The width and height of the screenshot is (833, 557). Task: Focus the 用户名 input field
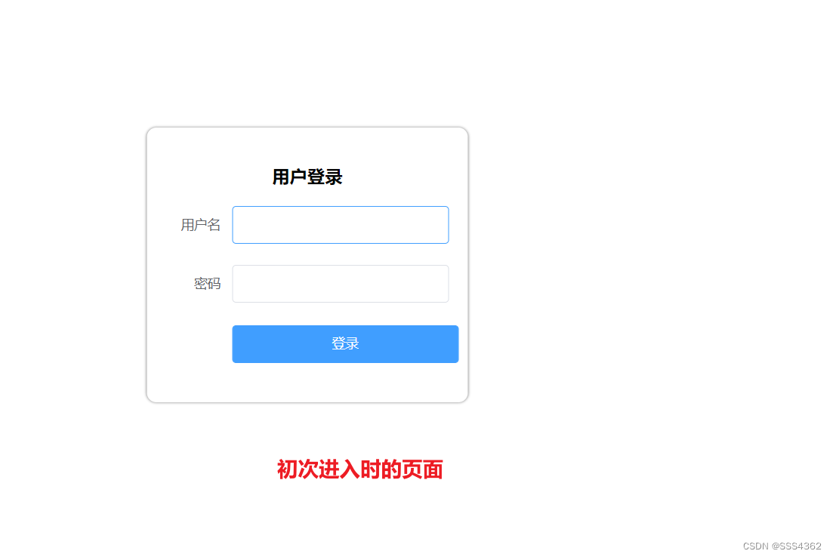pos(340,225)
